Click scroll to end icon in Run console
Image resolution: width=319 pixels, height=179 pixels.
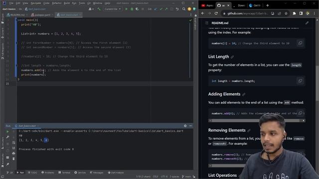click(13, 148)
